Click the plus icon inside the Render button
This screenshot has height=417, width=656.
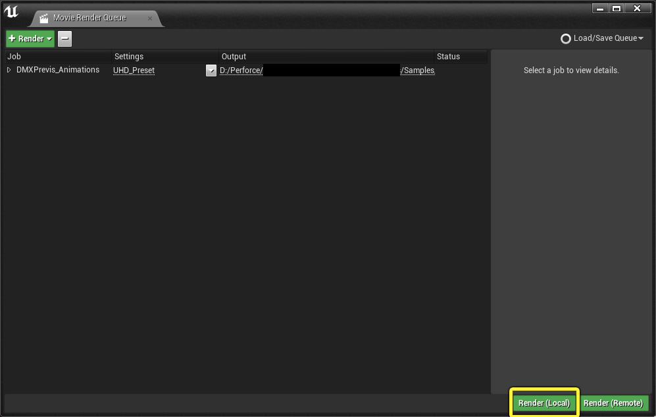pyautogui.click(x=14, y=38)
